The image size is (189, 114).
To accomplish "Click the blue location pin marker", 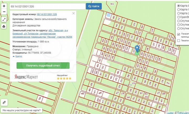I will (137, 49).
